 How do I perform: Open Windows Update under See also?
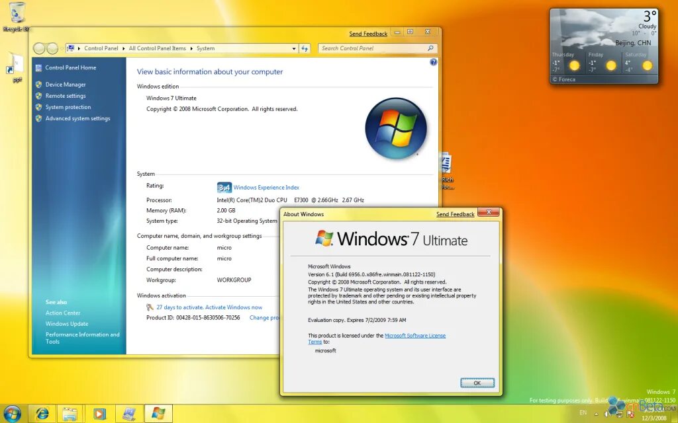(67, 324)
